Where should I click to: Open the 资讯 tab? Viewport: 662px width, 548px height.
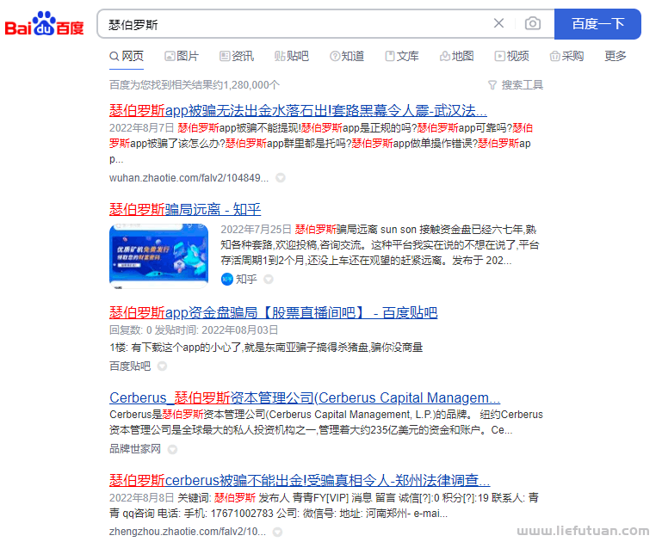[x=237, y=56]
